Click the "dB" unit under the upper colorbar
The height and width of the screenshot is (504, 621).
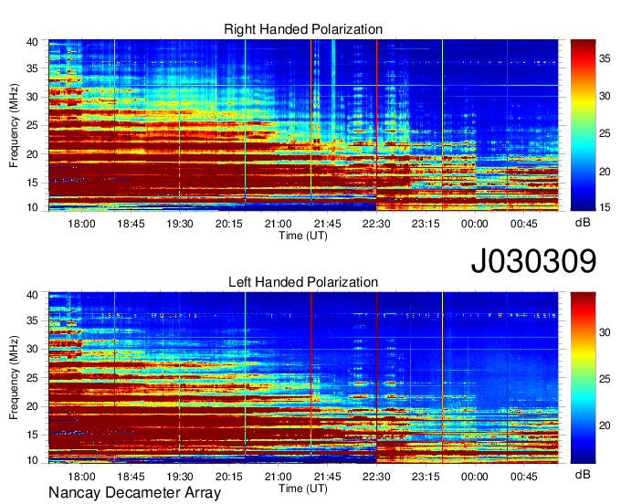pyautogui.click(x=583, y=222)
